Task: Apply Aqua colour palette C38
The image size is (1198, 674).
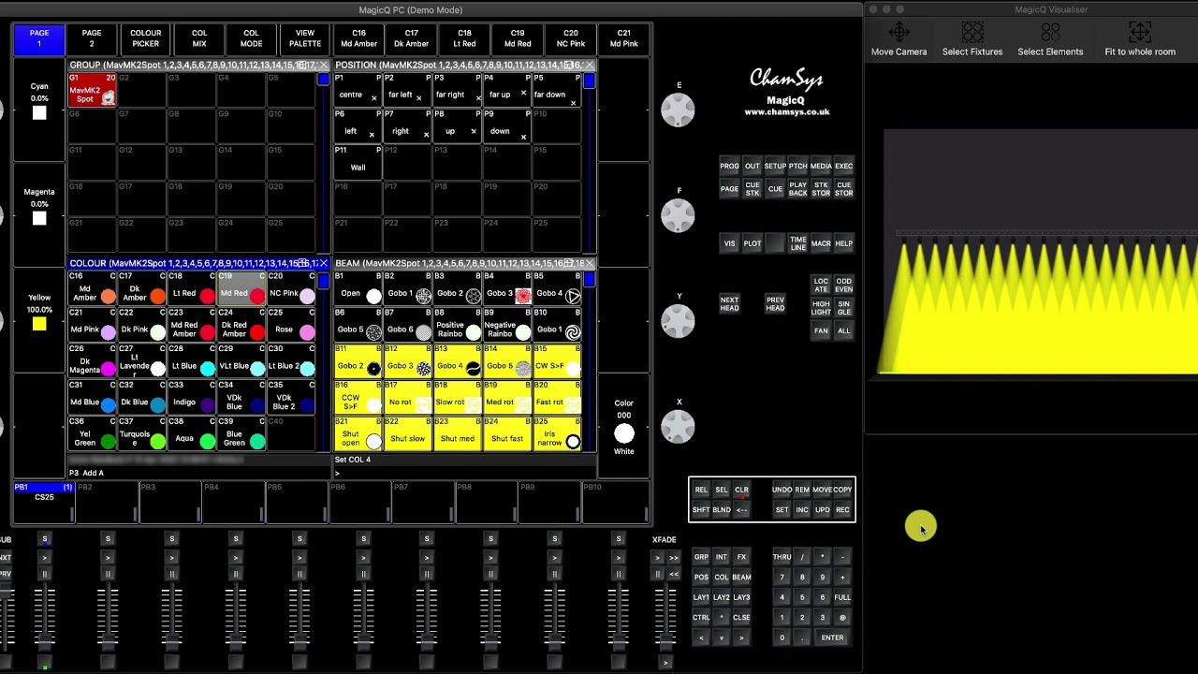Action: click(191, 435)
